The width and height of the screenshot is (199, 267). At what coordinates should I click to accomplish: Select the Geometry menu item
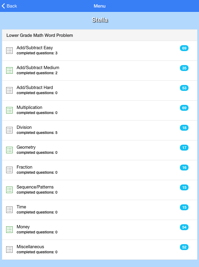point(26,147)
